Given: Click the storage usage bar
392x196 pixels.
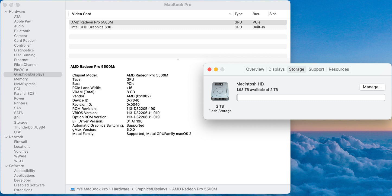Looking at the screenshot, I should click(311, 97).
